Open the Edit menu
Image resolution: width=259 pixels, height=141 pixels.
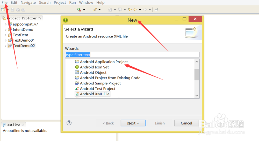[x=14, y=3]
